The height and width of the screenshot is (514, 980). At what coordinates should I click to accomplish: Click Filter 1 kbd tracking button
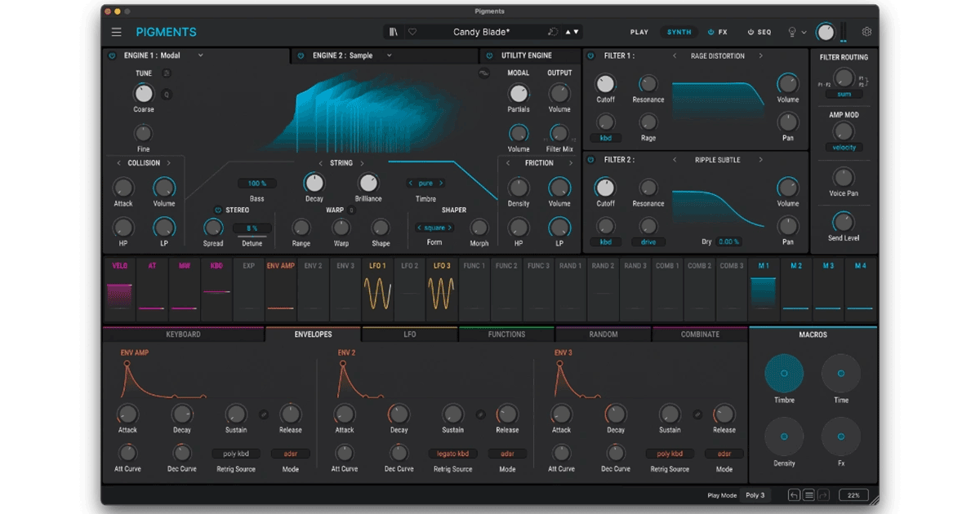tap(606, 138)
